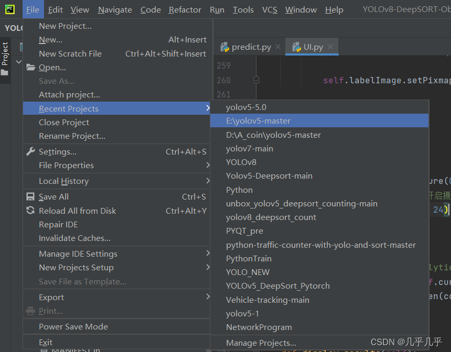Open the Refactor menu
Image resolution: width=451 pixels, height=352 pixels.
(x=185, y=10)
